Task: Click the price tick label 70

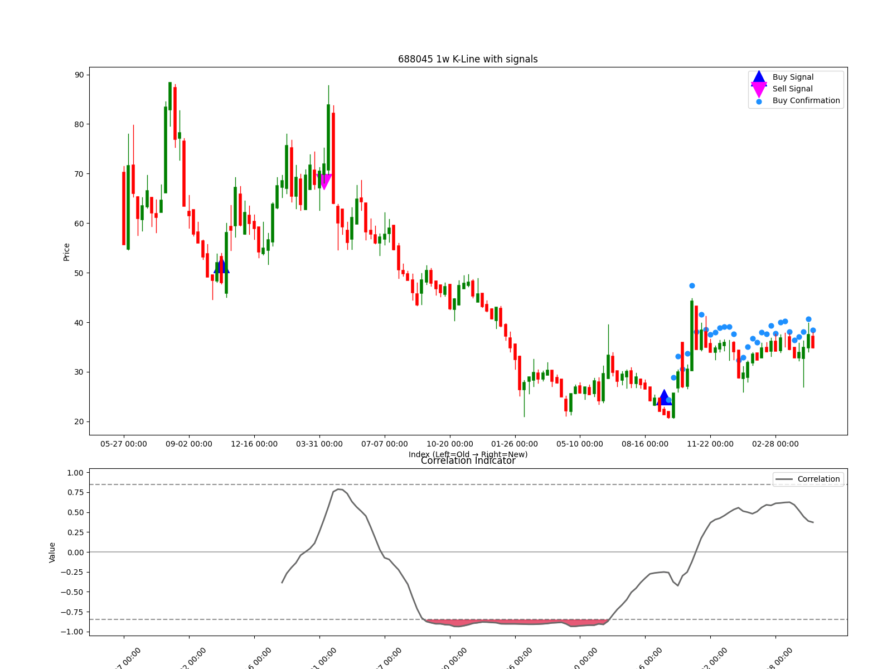Action: pyautogui.click(x=79, y=174)
